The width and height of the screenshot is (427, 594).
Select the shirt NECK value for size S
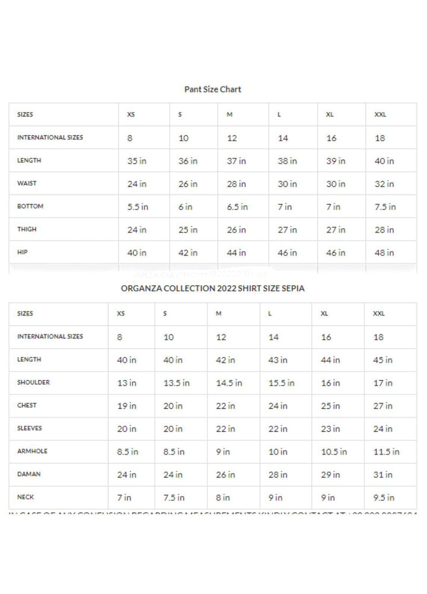[x=174, y=497]
